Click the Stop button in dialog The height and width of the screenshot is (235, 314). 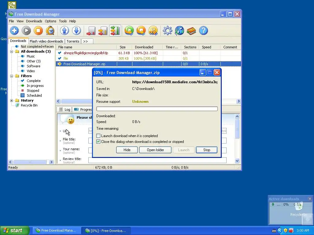207,150
